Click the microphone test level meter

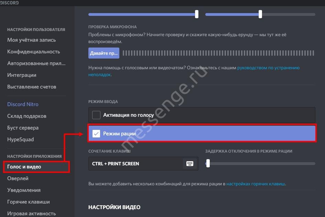click(x=218, y=53)
